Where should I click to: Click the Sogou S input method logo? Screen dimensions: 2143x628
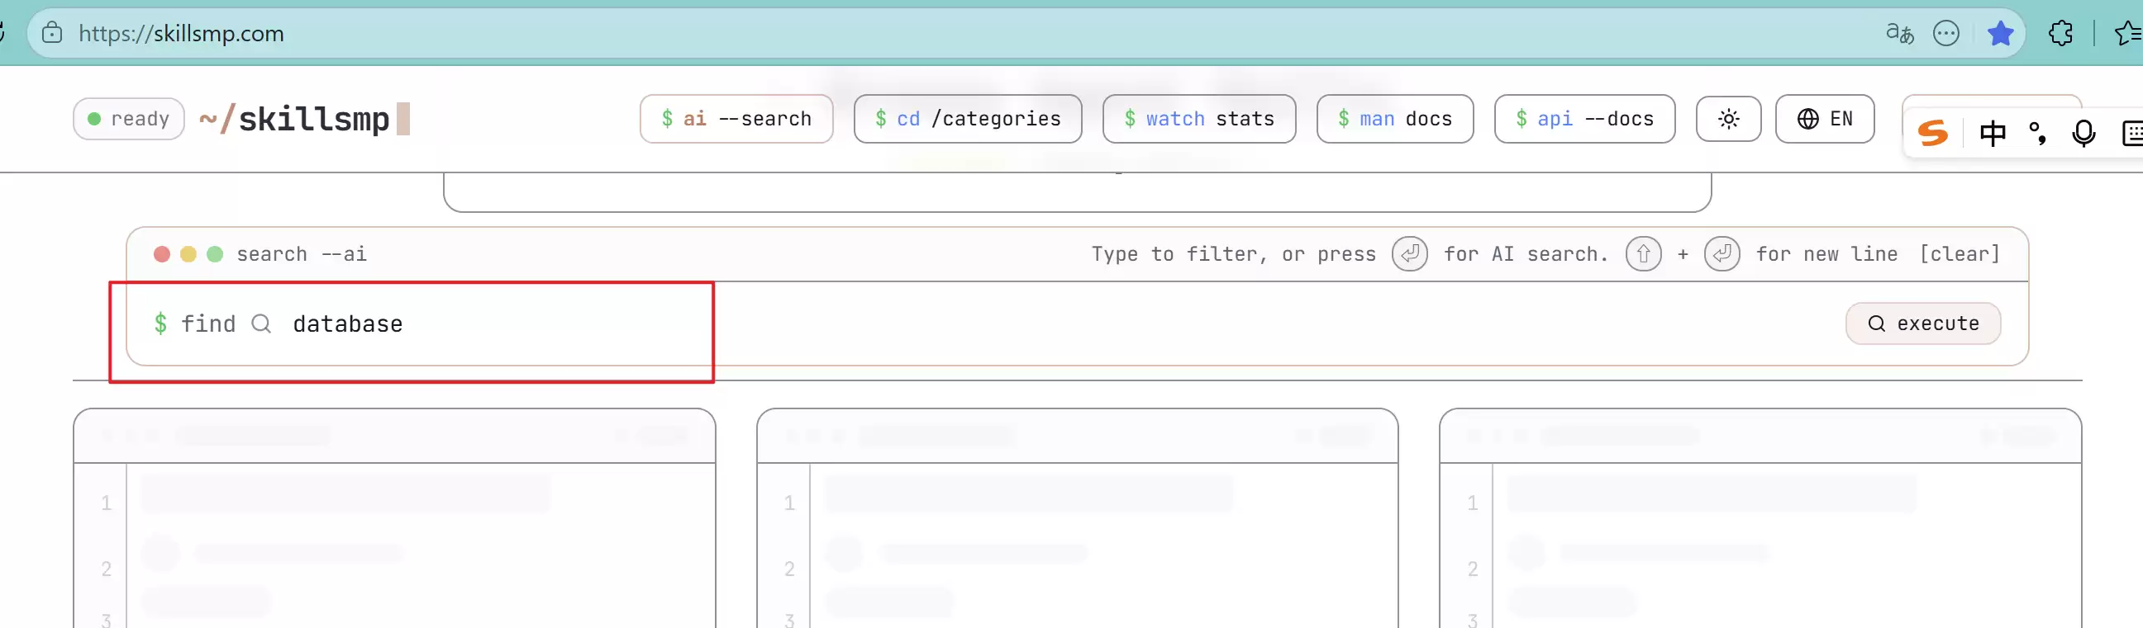1932,133
